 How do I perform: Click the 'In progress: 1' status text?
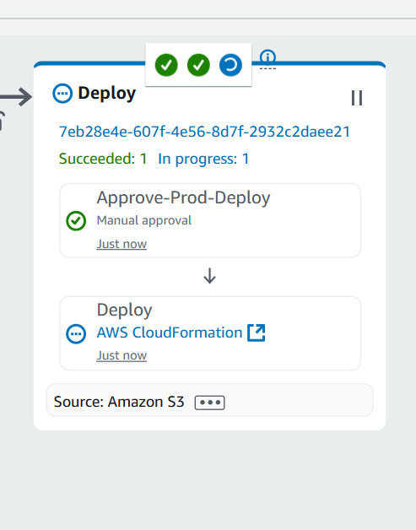[203, 159]
